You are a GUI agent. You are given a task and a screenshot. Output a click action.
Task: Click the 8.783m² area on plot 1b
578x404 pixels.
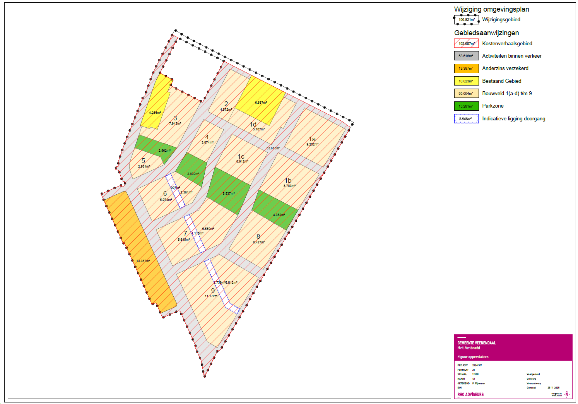[x=289, y=186]
